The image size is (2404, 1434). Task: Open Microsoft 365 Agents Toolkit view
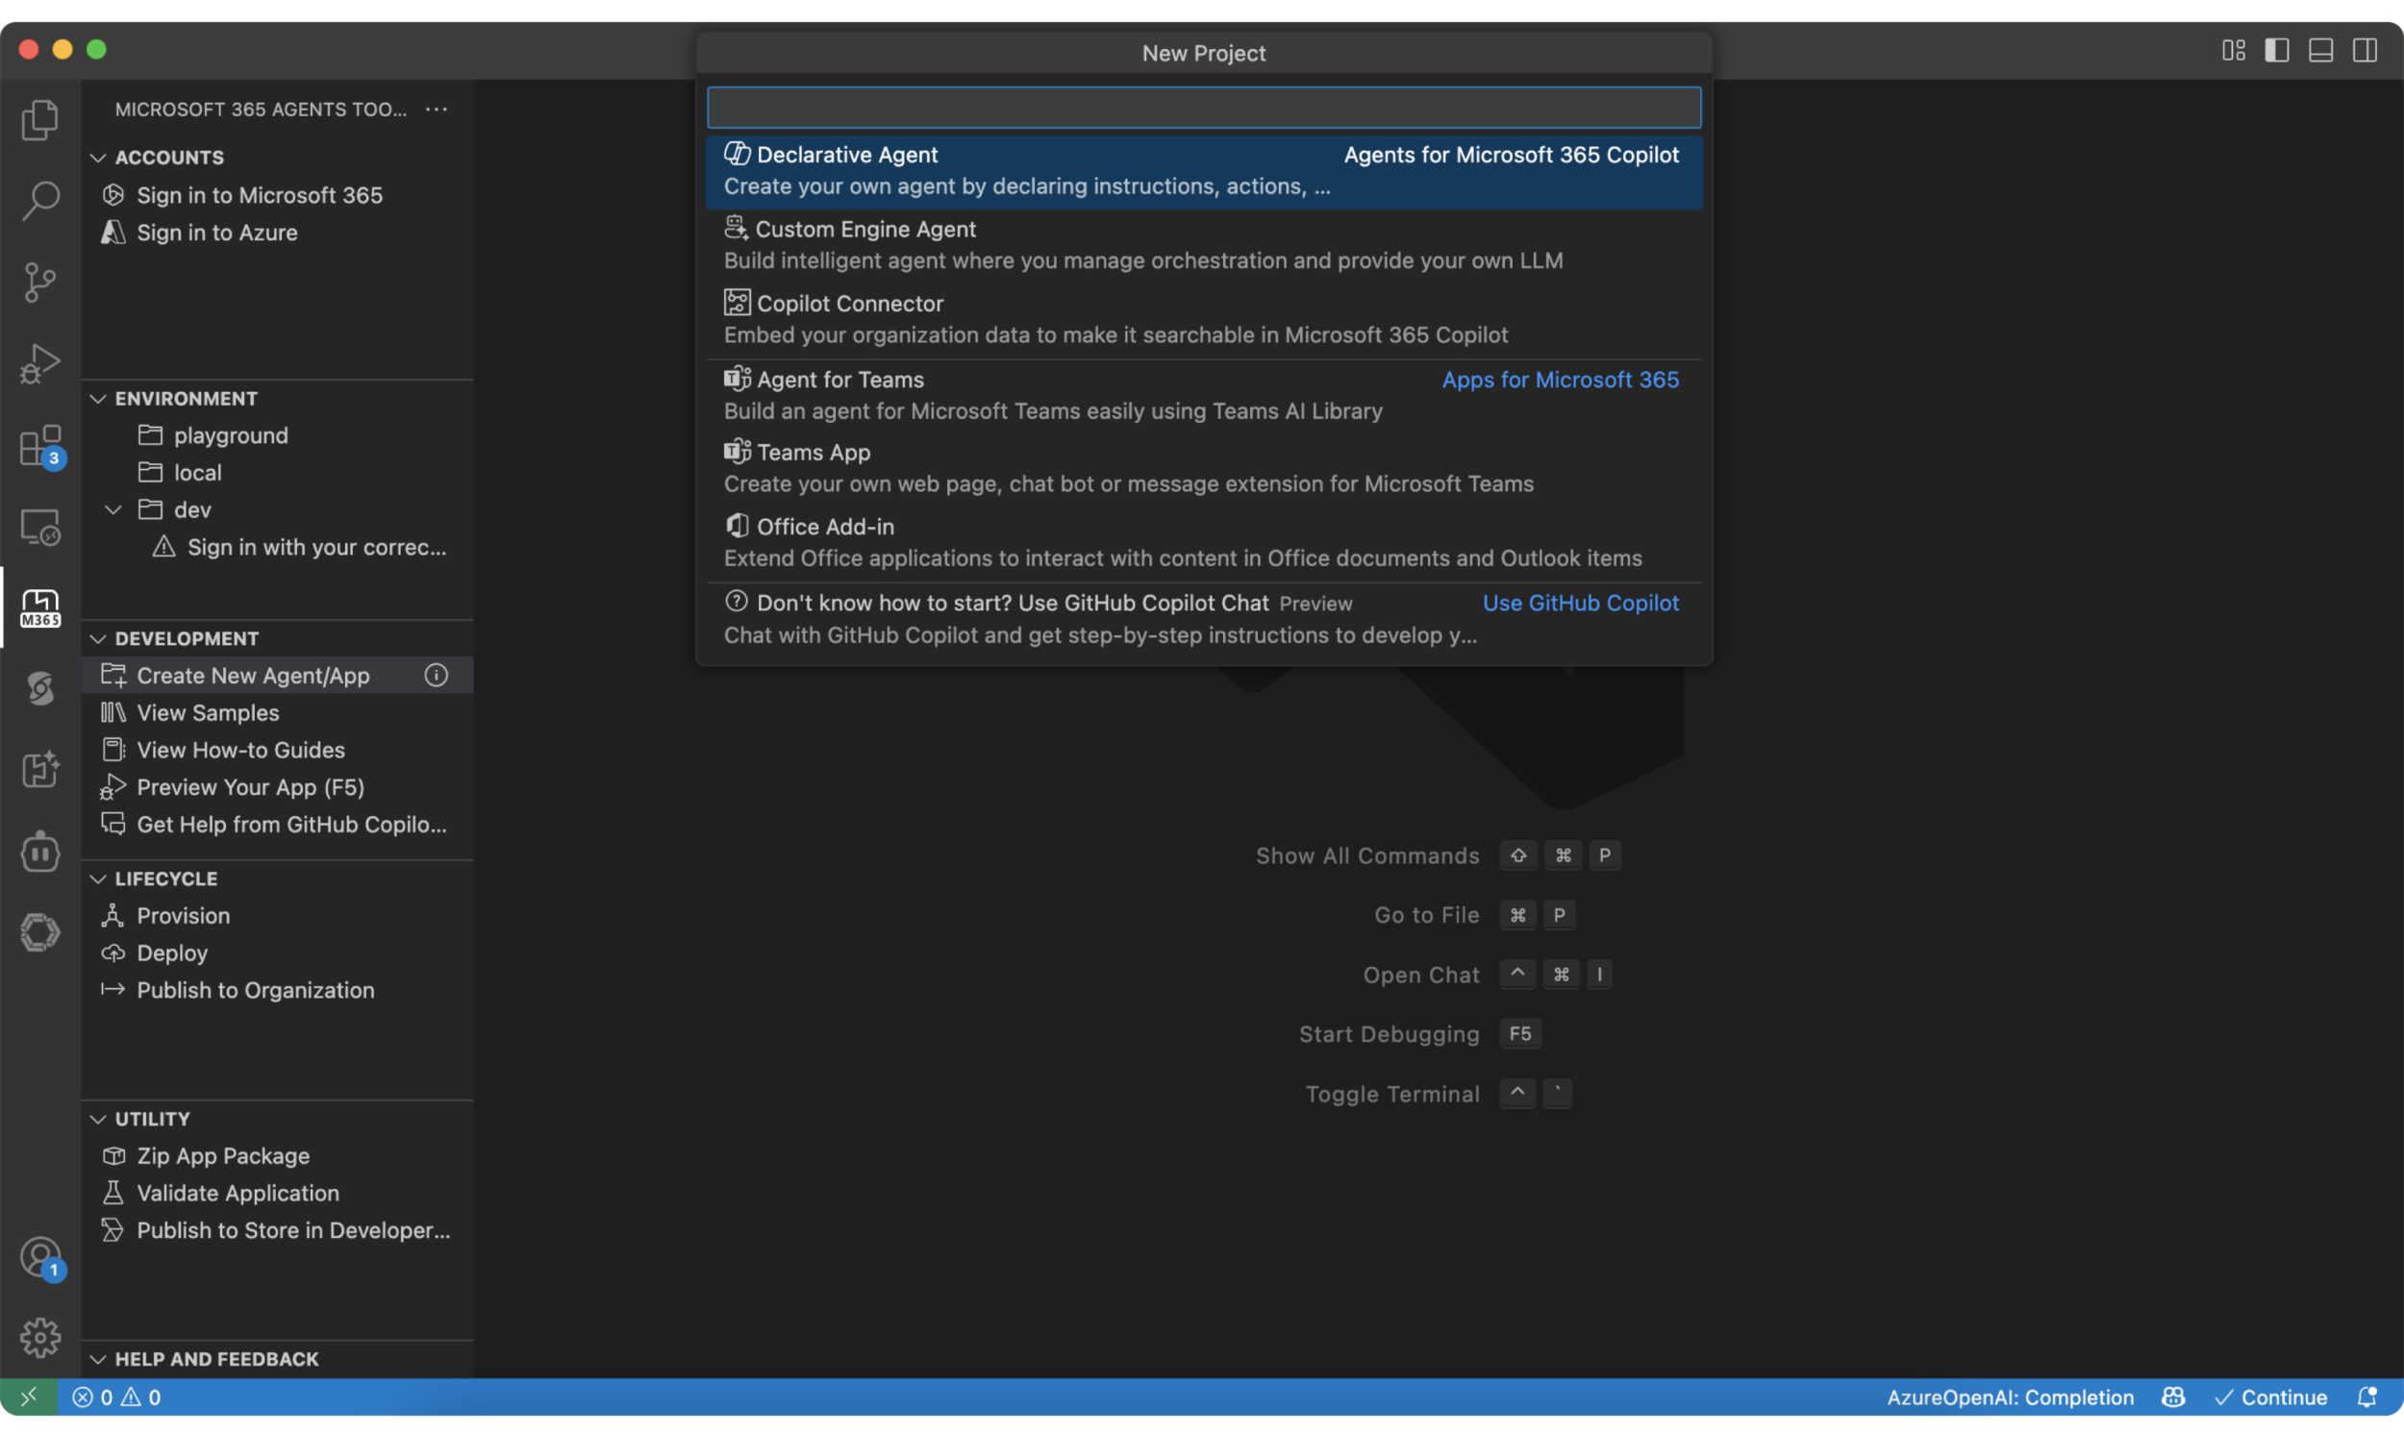[39, 607]
